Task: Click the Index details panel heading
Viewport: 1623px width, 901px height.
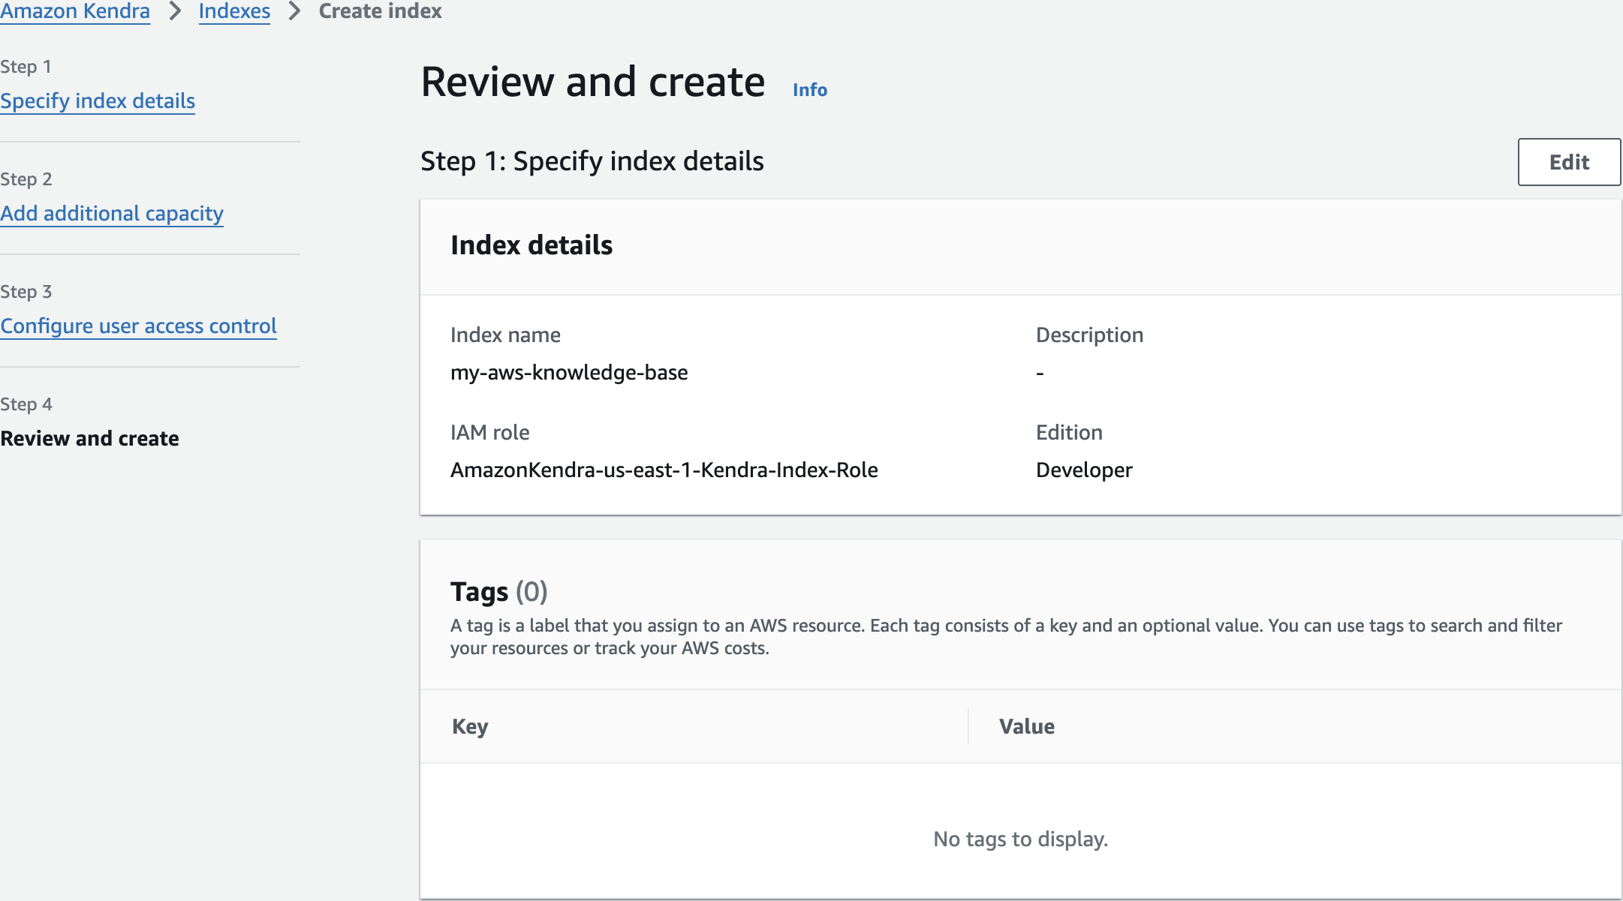Action: 531,245
